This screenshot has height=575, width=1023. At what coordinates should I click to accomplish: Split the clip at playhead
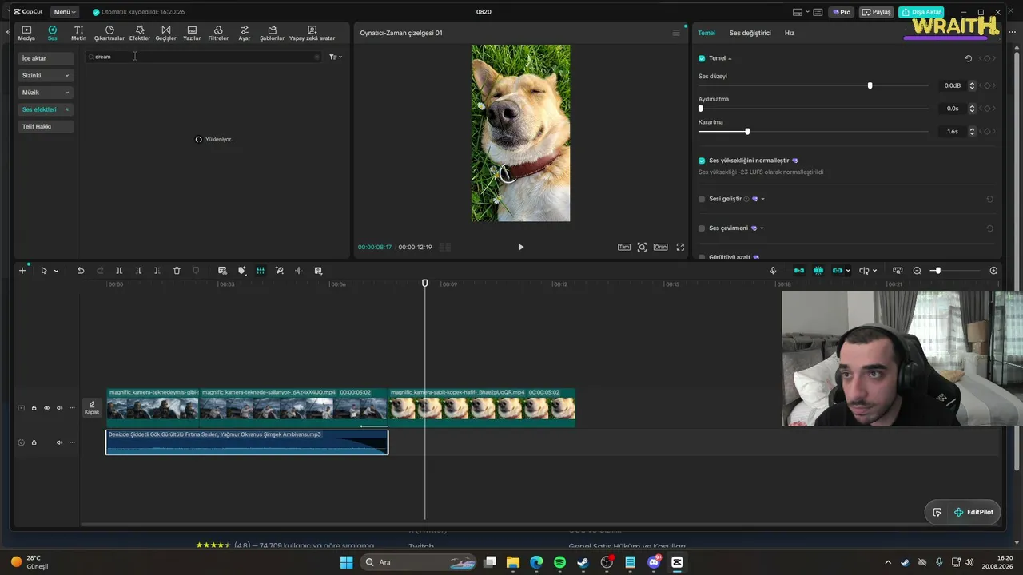tap(119, 271)
